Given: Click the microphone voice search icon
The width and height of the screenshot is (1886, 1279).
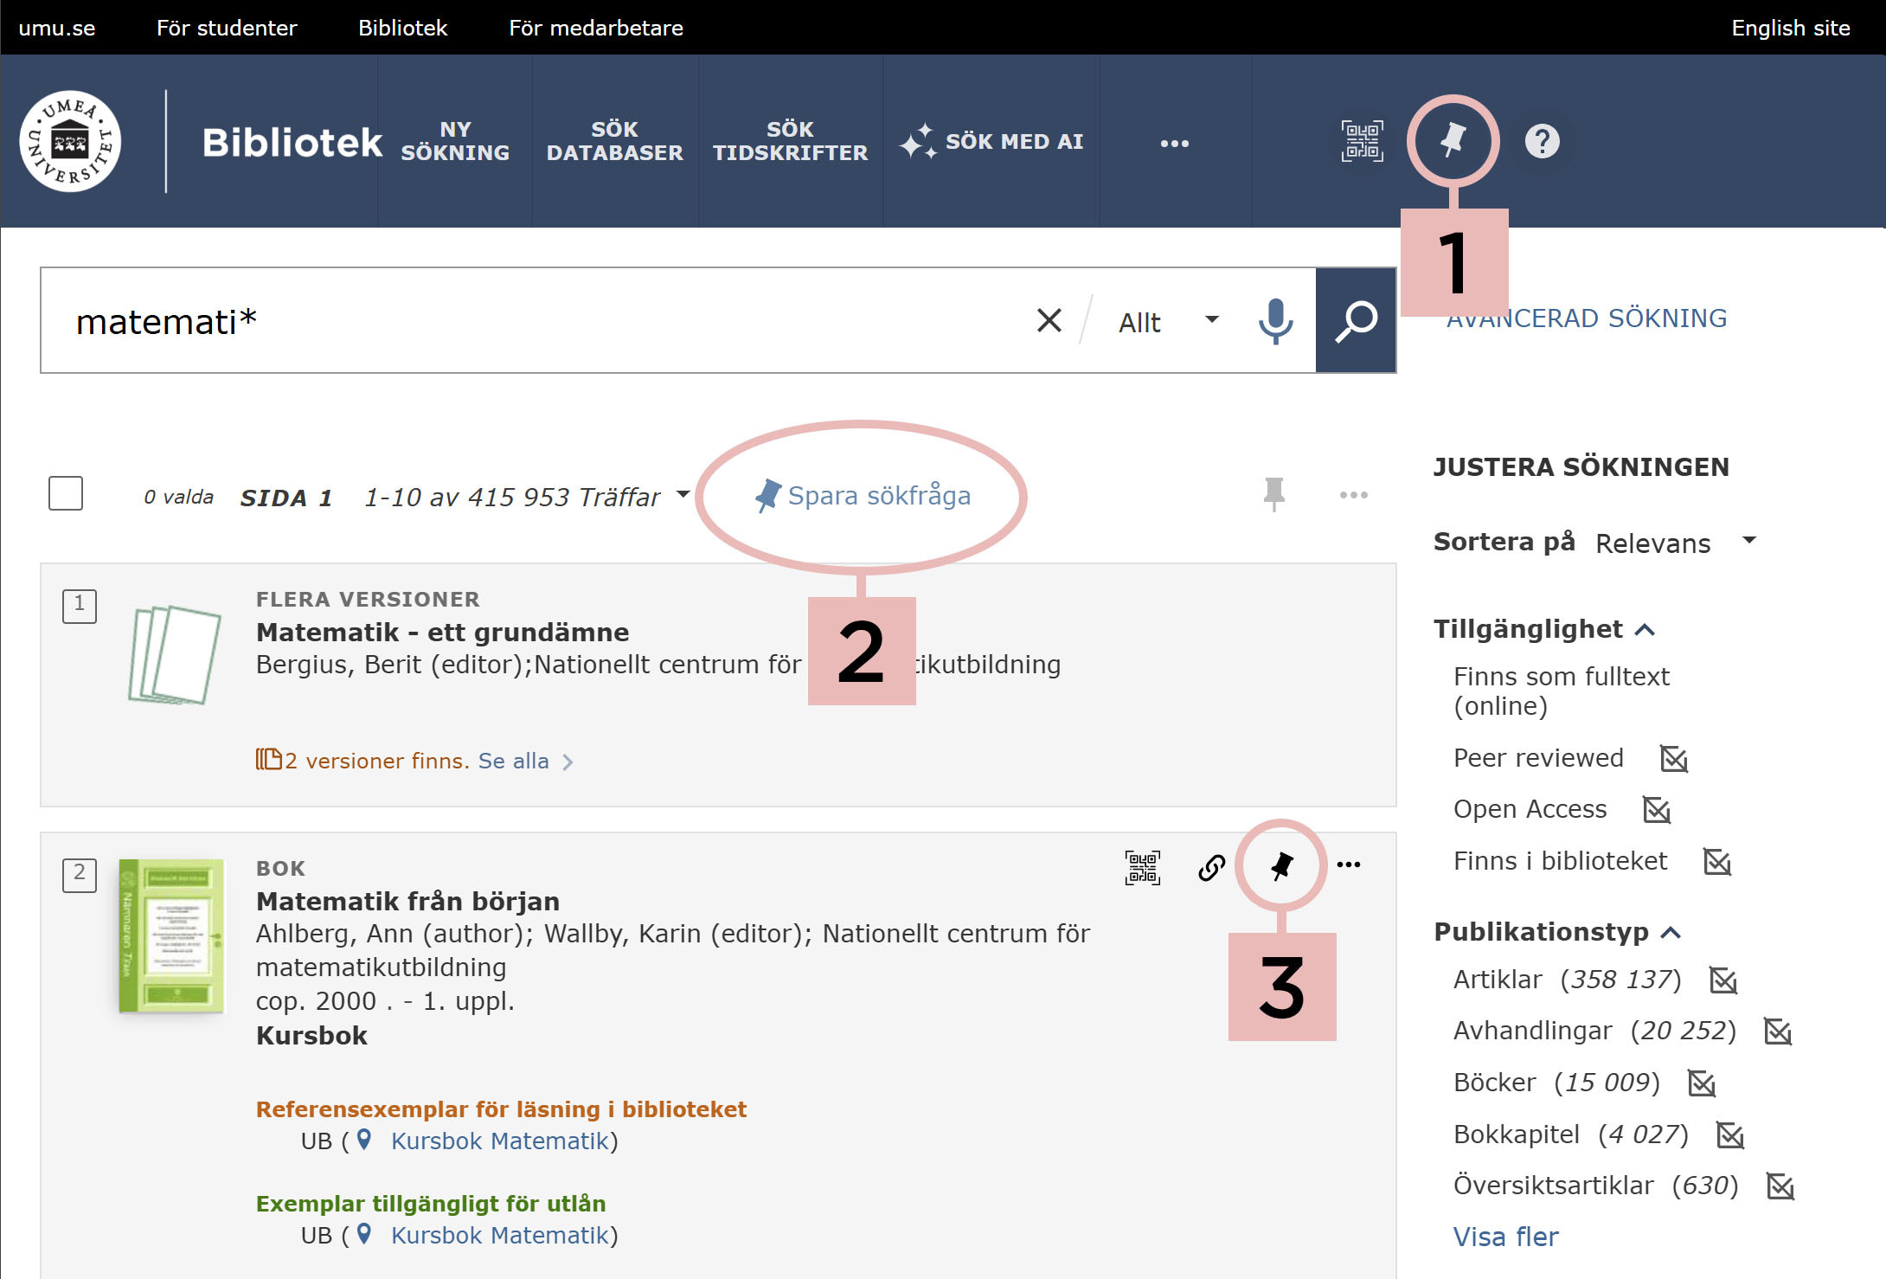Looking at the screenshot, I should 1275,321.
